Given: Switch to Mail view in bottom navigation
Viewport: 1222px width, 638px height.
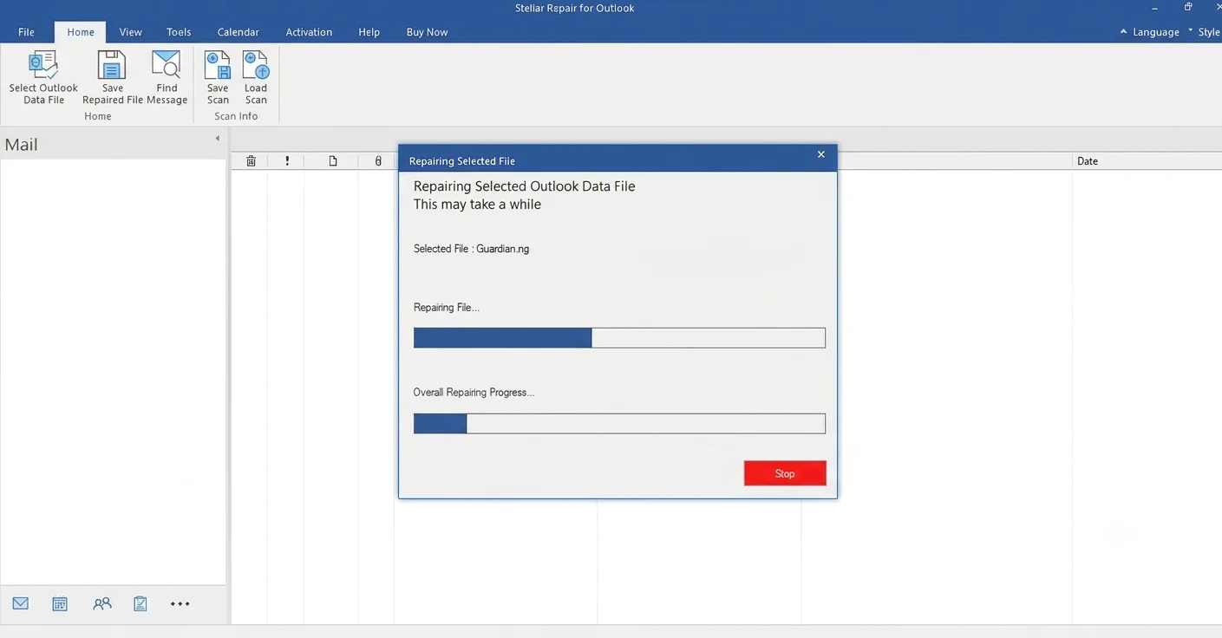Looking at the screenshot, I should tap(21, 603).
